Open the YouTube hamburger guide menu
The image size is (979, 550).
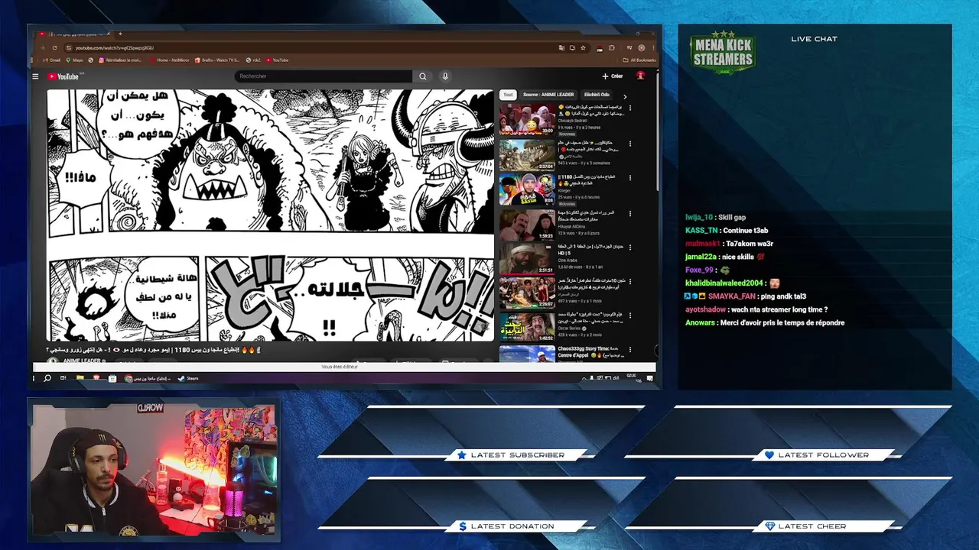[35, 76]
